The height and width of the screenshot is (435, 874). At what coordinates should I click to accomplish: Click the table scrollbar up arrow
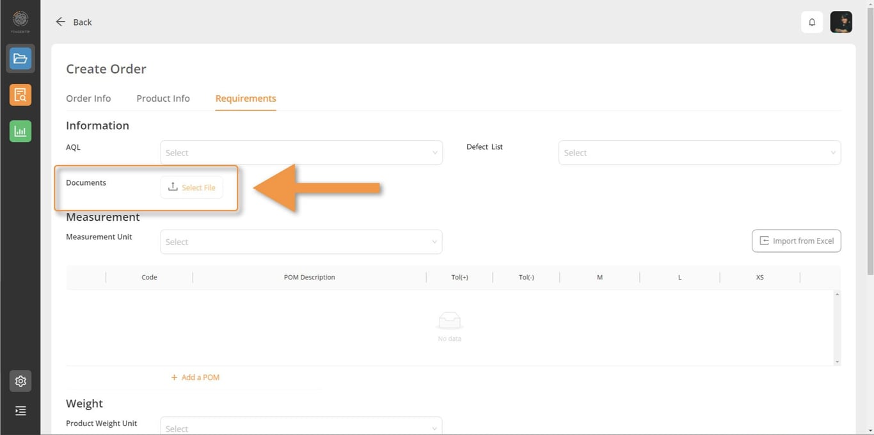[837, 294]
